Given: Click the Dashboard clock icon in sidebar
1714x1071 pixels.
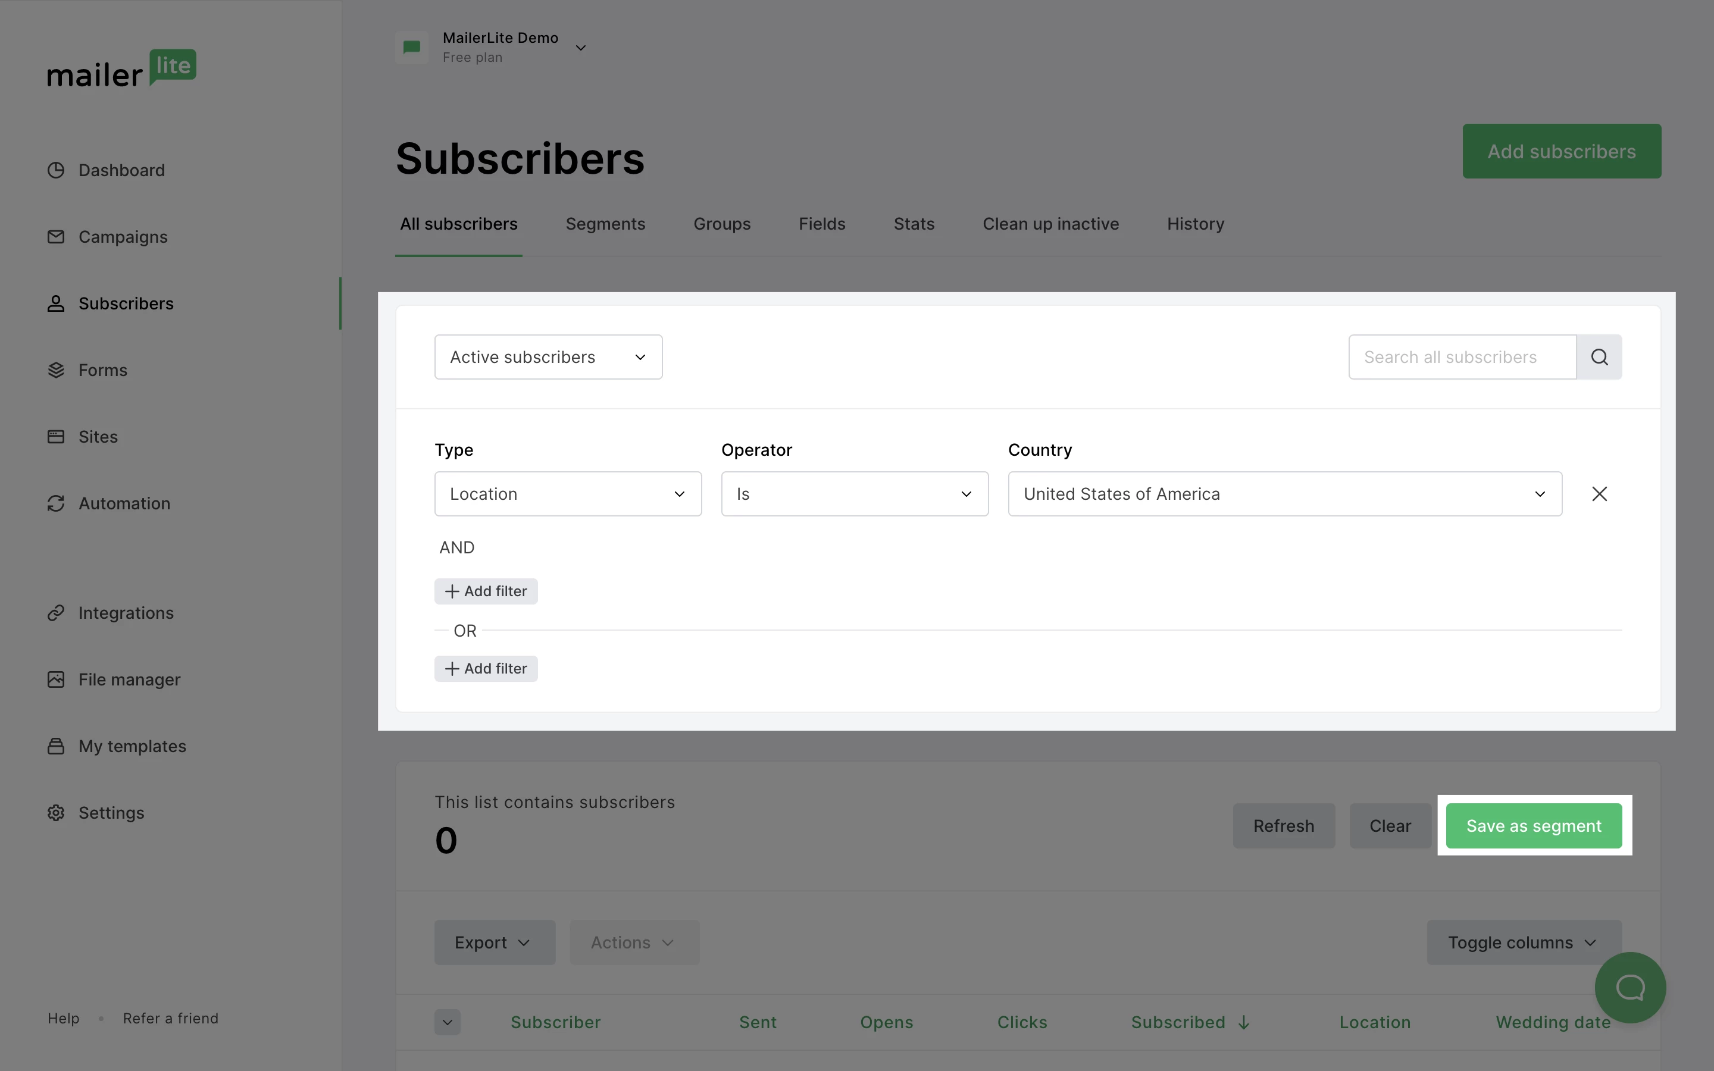Looking at the screenshot, I should pyautogui.click(x=56, y=170).
